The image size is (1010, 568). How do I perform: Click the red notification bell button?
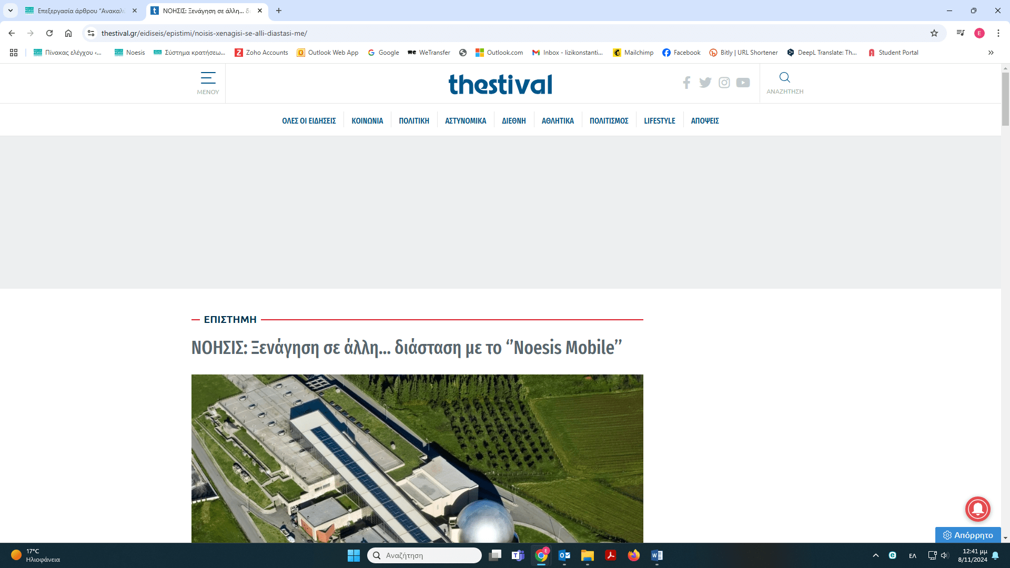(977, 509)
